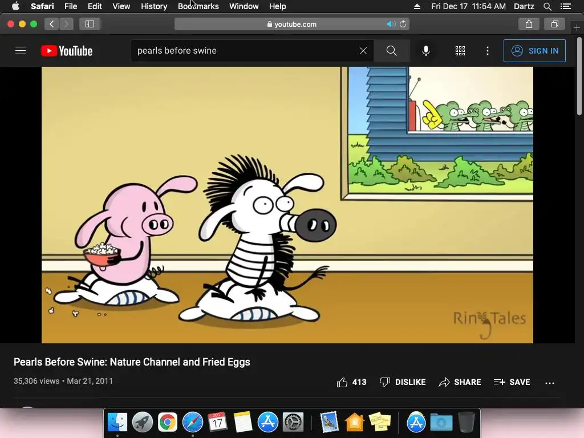
Task: Go back with Safari back arrow
Action: tap(52, 24)
